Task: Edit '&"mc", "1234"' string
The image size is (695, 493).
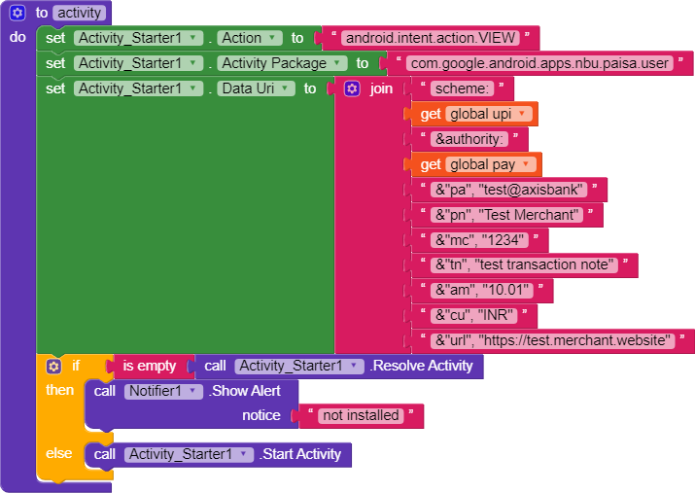Action: (x=479, y=240)
